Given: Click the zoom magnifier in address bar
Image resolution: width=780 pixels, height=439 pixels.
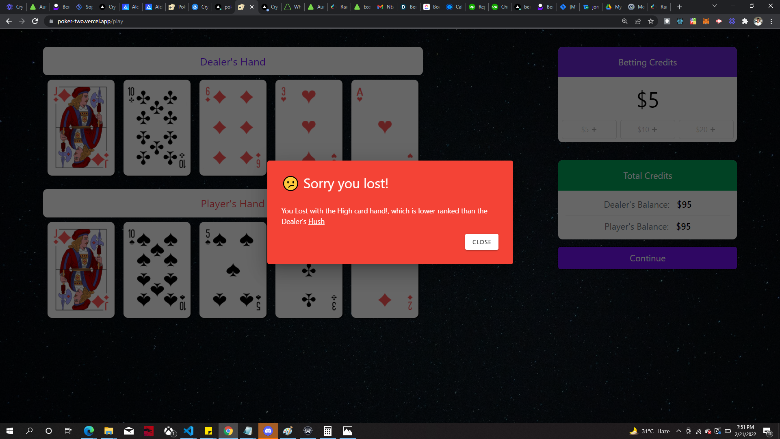Looking at the screenshot, I should coord(625,21).
